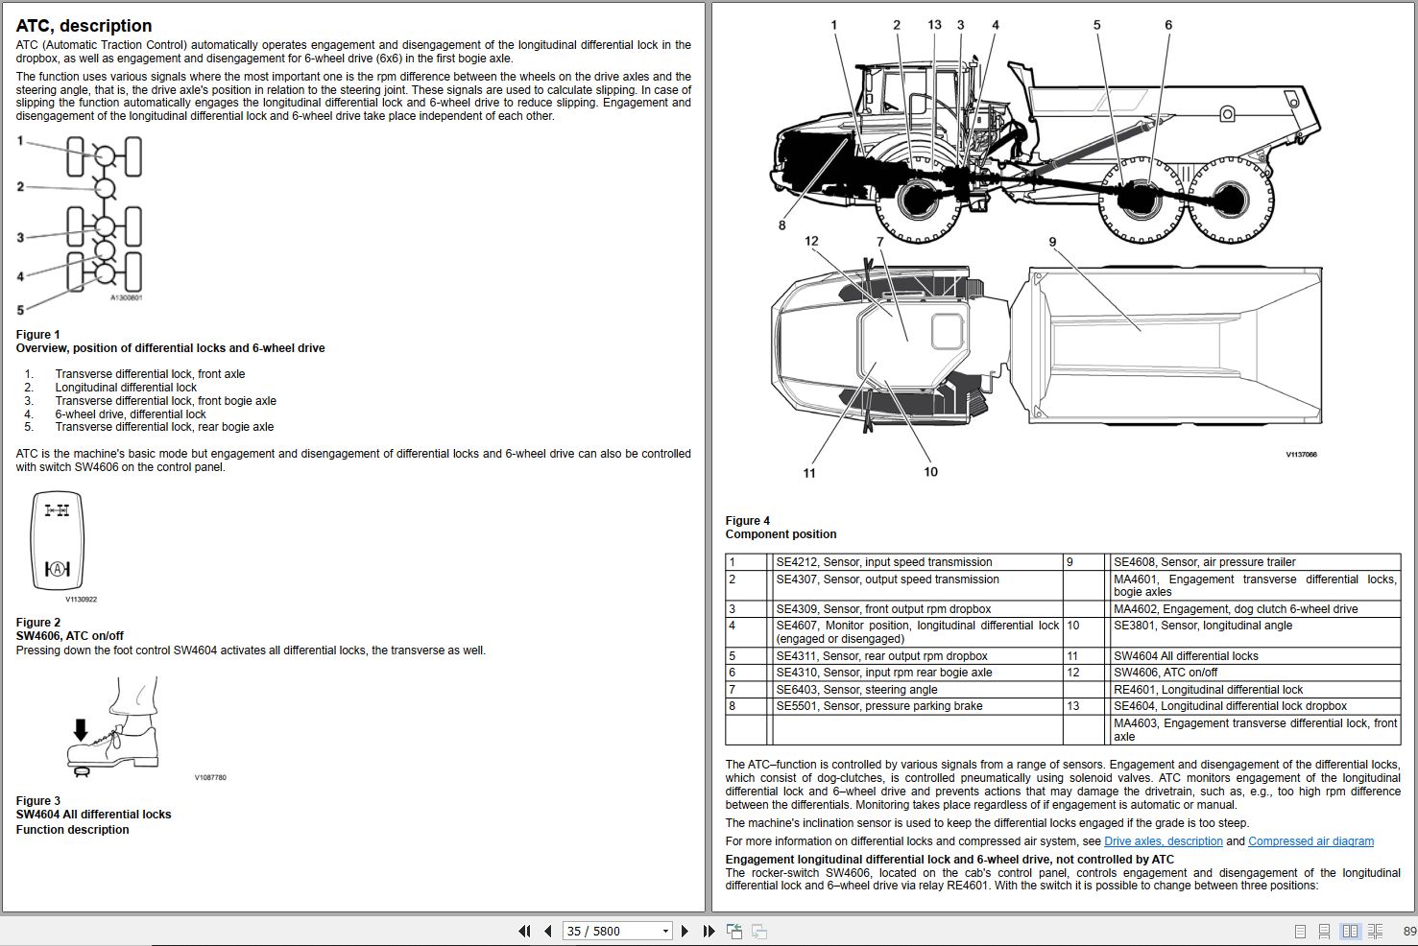Click the next view navigation icon
The width and height of the screenshot is (1418, 946).
tap(758, 931)
